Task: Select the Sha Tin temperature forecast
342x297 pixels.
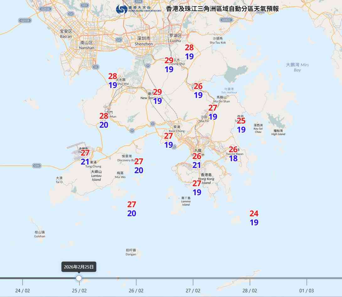Action: 213,112
